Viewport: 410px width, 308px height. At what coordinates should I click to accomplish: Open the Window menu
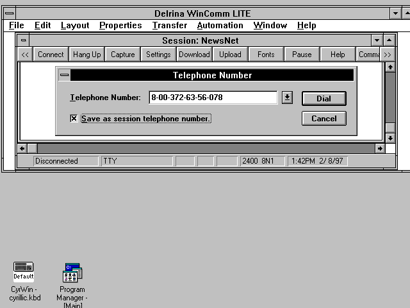tap(270, 26)
